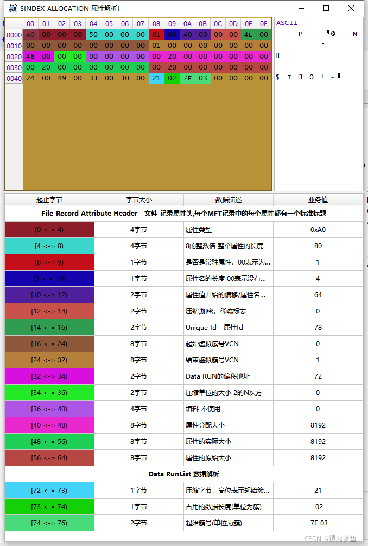
Task: Minimize the $INDEX_ALLOCATION window
Action: [x=302, y=8]
